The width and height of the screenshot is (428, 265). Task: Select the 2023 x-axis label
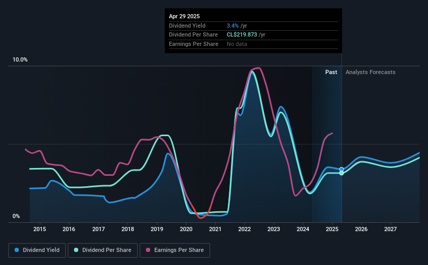tap(274, 229)
